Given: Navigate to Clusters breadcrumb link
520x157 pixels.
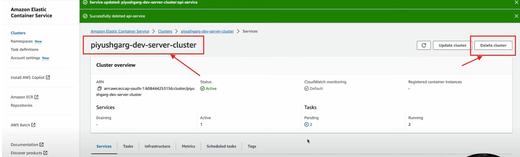Looking at the screenshot, I should 165,32.
